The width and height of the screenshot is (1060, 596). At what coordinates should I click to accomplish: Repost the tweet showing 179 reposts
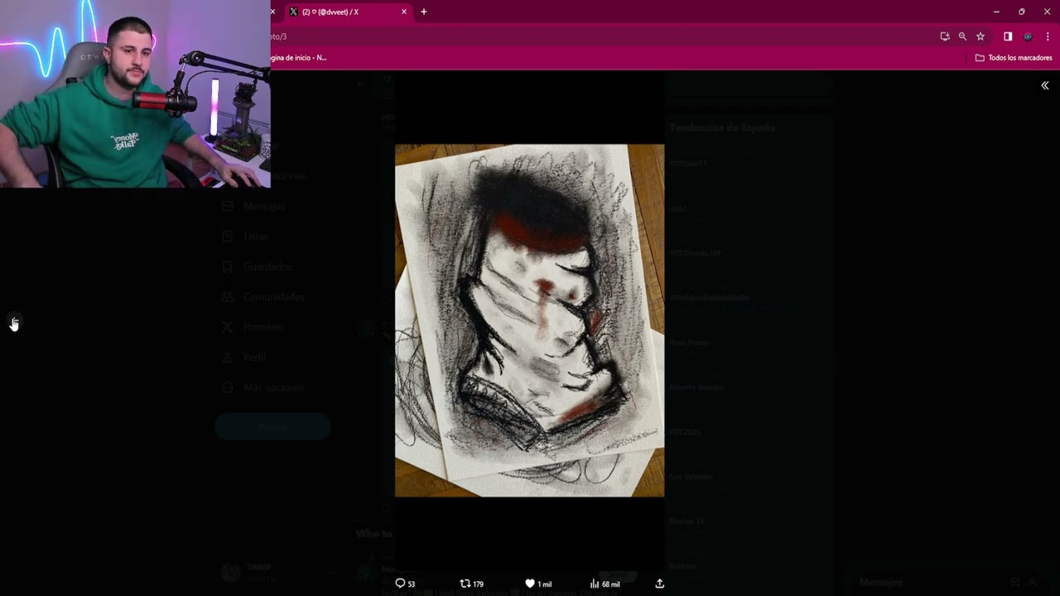pos(471,584)
